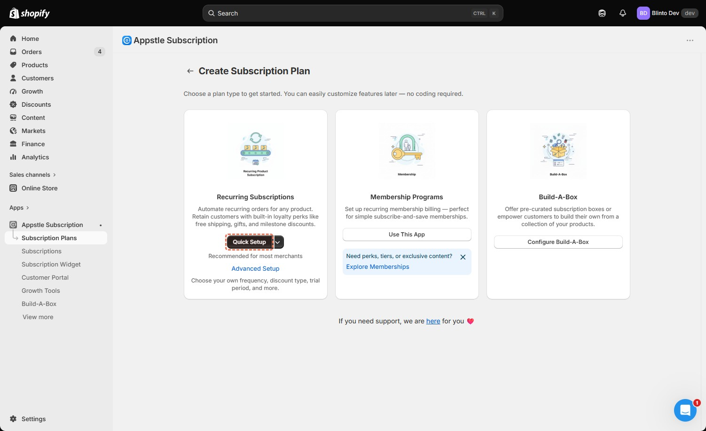706x431 pixels.
Task: Dismiss the Explore Memberships banner
Action: click(x=463, y=257)
